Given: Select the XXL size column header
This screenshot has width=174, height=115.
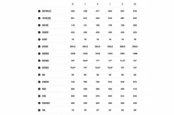Looking at the screenshot, I should point(134,5).
